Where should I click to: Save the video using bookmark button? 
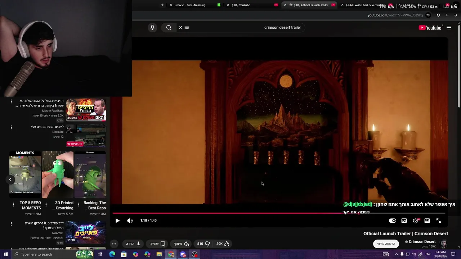(x=157, y=244)
